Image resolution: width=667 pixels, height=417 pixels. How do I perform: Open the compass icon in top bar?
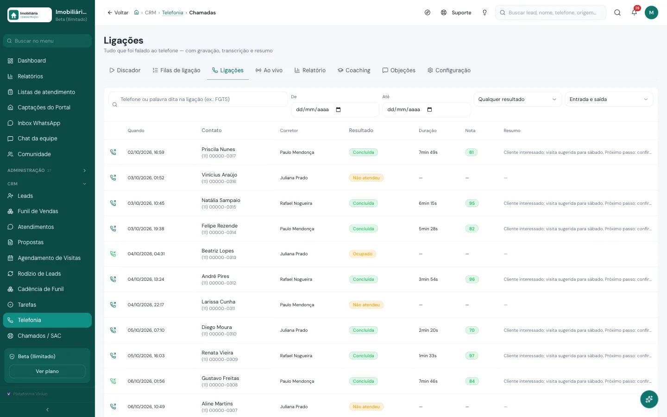click(428, 13)
